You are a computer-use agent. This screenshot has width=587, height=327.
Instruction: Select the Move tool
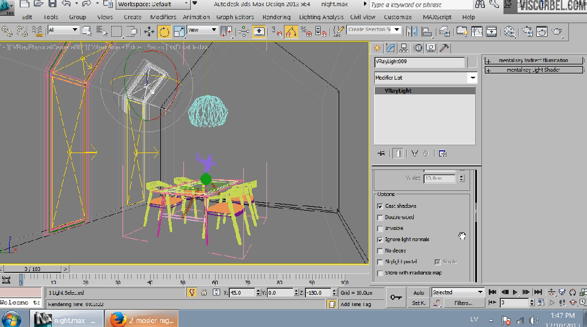(149, 32)
